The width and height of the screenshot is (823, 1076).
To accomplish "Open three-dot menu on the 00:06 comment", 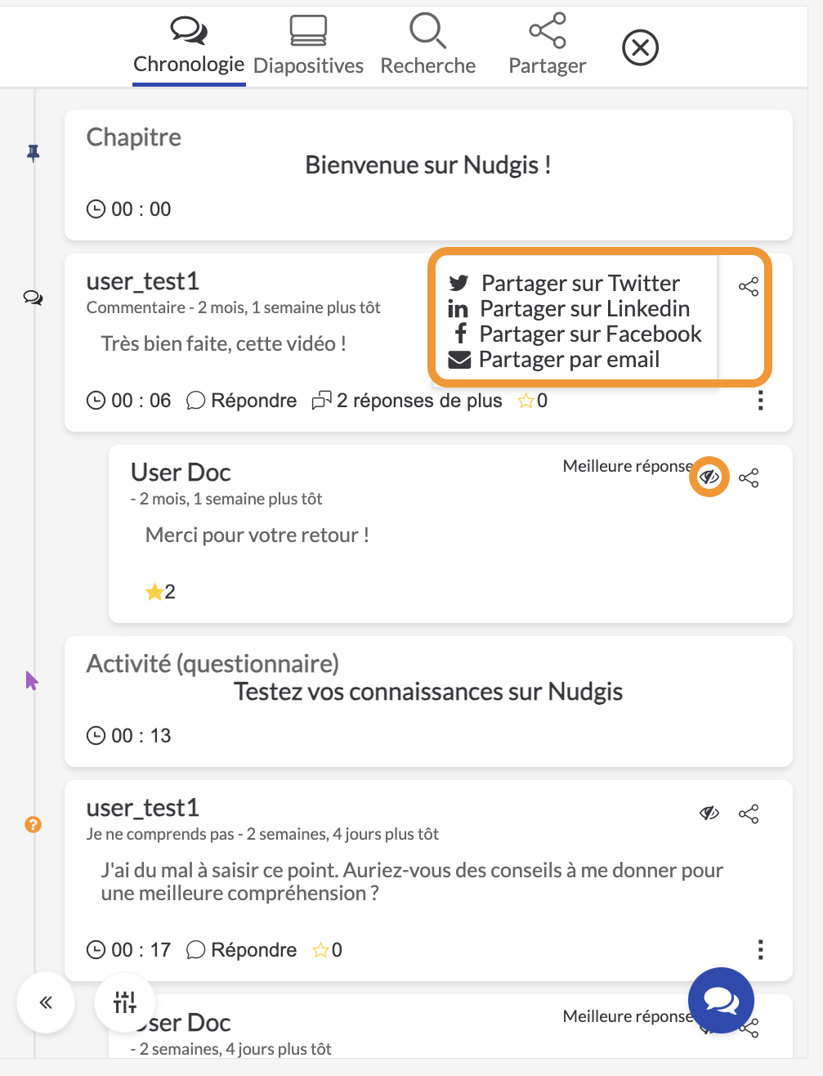I will click(761, 401).
